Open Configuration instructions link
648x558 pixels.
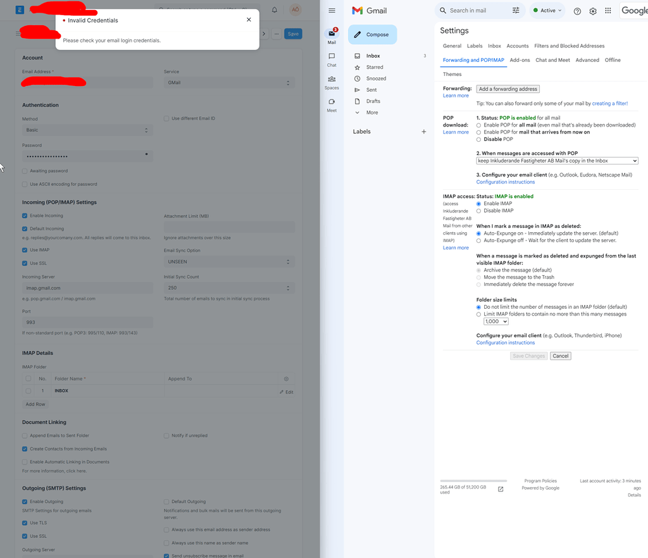point(505,182)
